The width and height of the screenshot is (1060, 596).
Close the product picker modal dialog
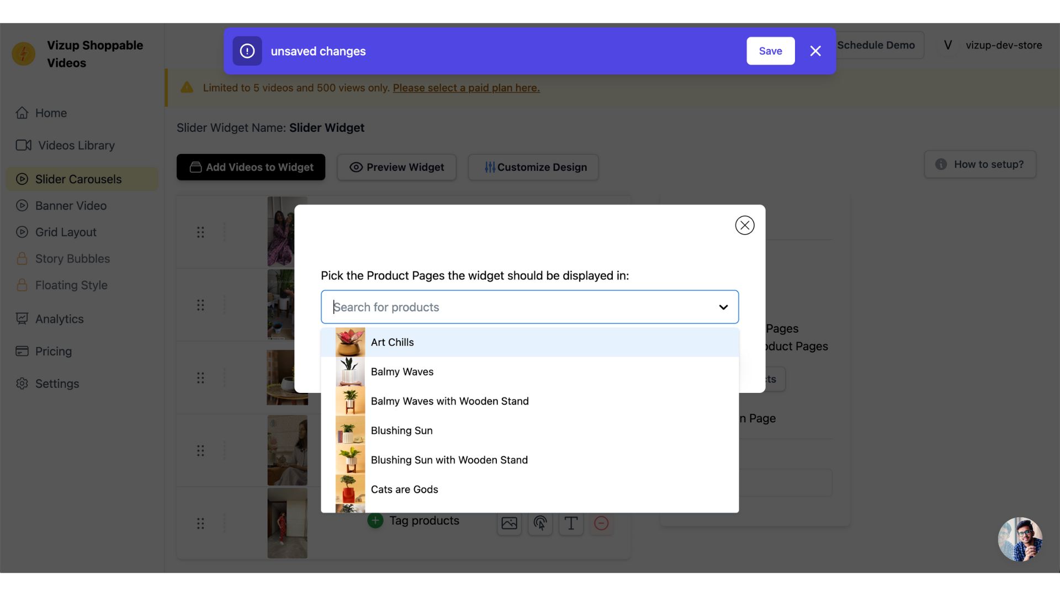[745, 224]
